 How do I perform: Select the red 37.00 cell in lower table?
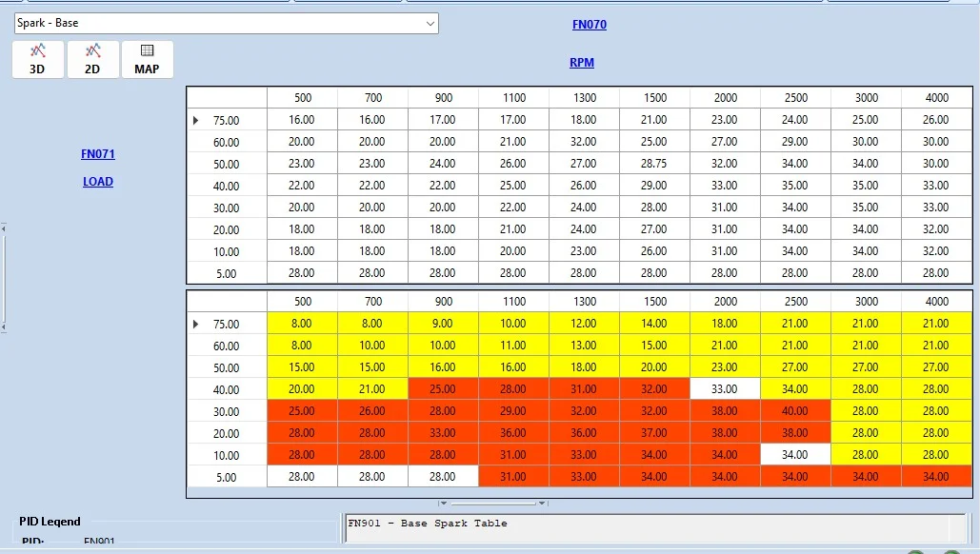point(654,433)
